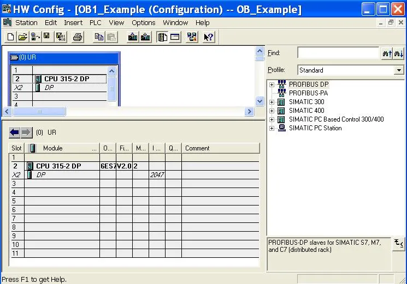This screenshot has height=284, width=407.
Task: Click the catalog info toggle icon
Action: 398,244
